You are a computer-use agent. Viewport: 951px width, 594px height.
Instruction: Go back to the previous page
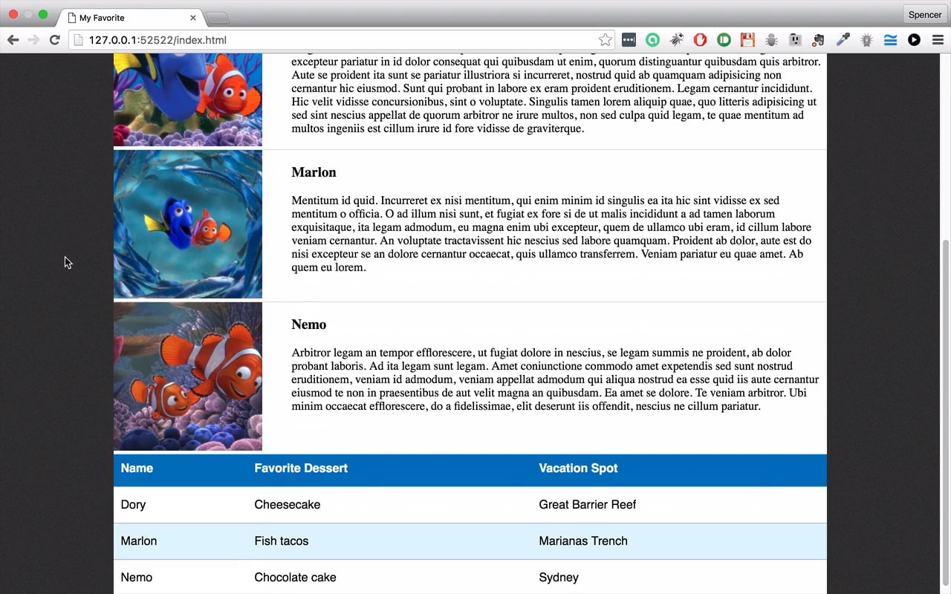(13, 40)
